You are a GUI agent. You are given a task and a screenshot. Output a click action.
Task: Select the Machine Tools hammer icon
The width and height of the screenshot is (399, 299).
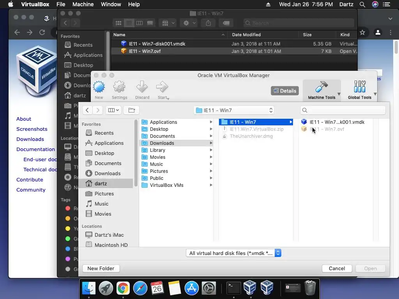[321, 87]
